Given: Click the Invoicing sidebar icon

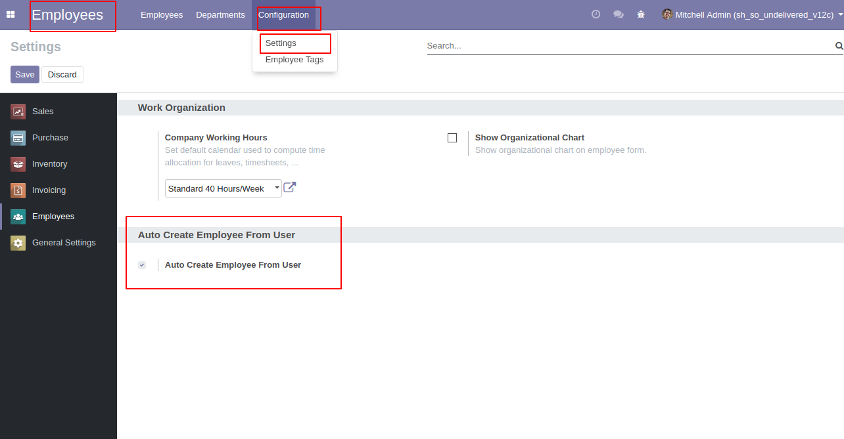Looking at the screenshot, I should pyautogui.click(x=18, y=190).
